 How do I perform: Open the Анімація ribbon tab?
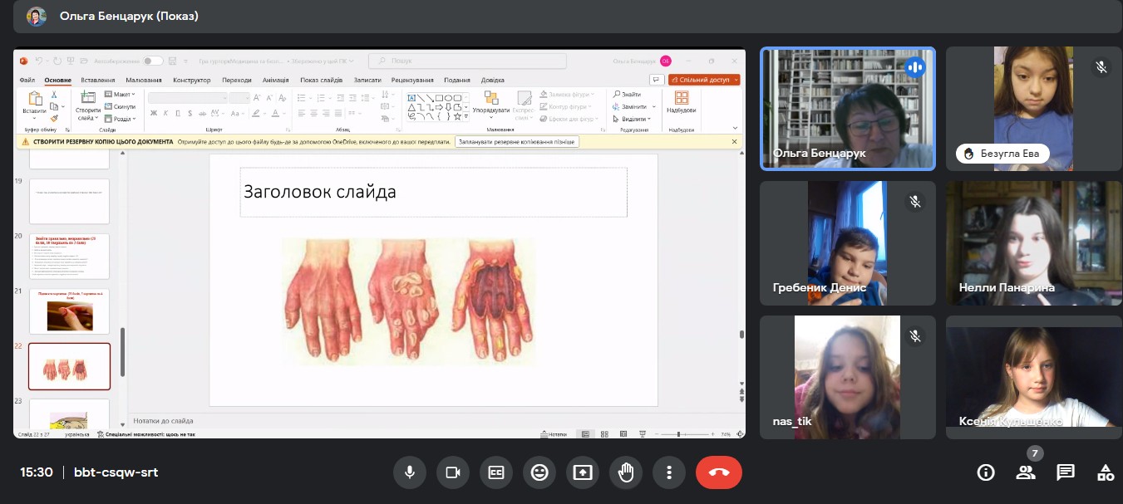pos(275,81)
